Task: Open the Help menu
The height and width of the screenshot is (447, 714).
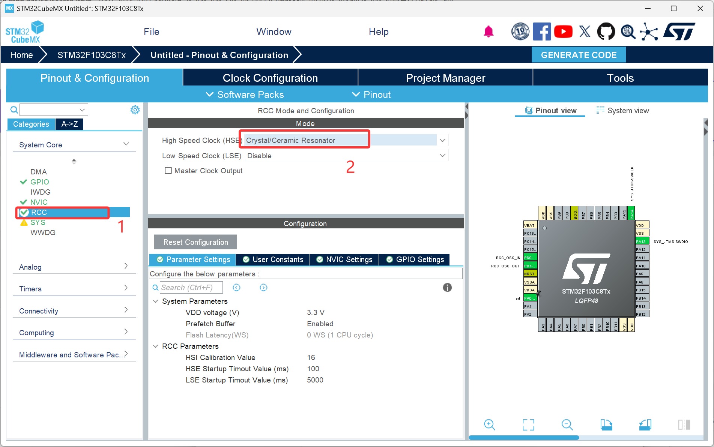Action: point(378,31)
